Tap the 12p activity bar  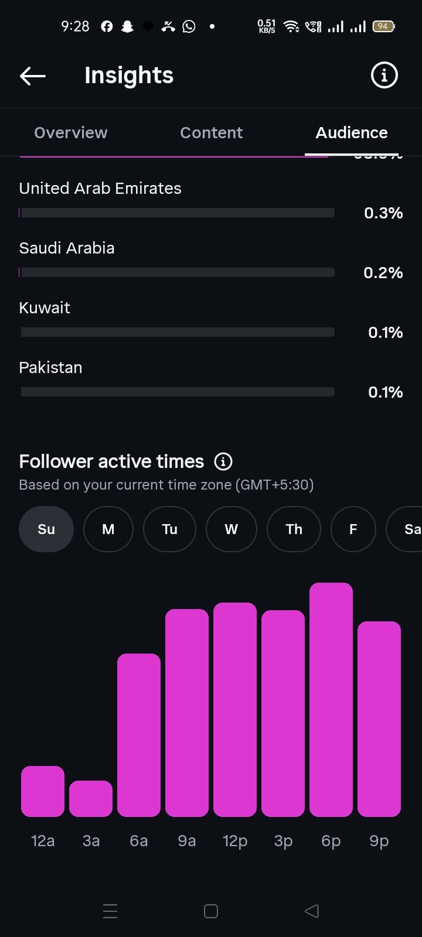click(235, 710)
